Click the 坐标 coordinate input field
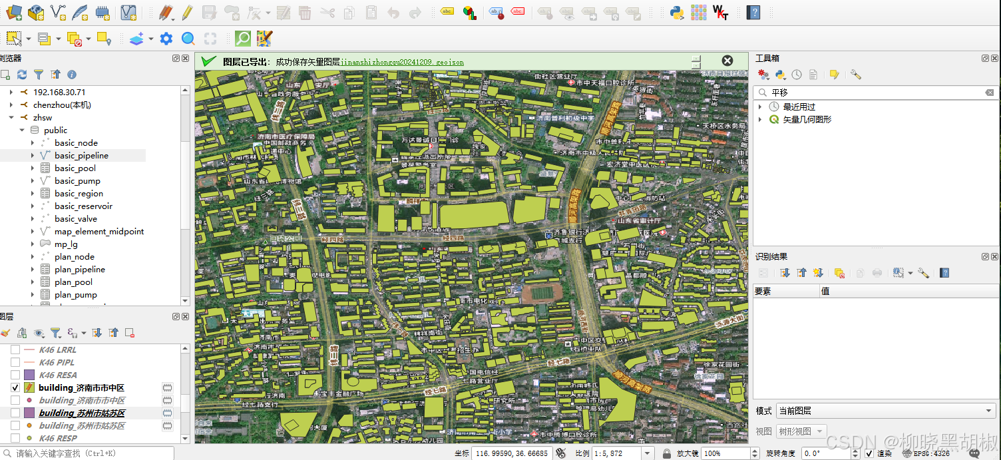The width and height of the screenshot is (1001, 460). 511,453
